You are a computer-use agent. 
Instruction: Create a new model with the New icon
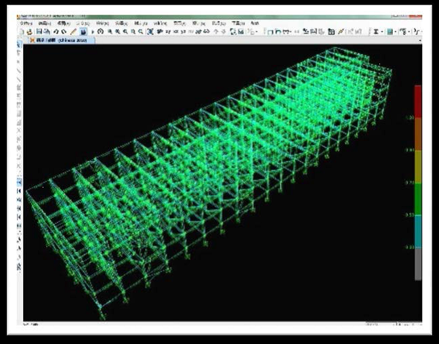(21, 32)
